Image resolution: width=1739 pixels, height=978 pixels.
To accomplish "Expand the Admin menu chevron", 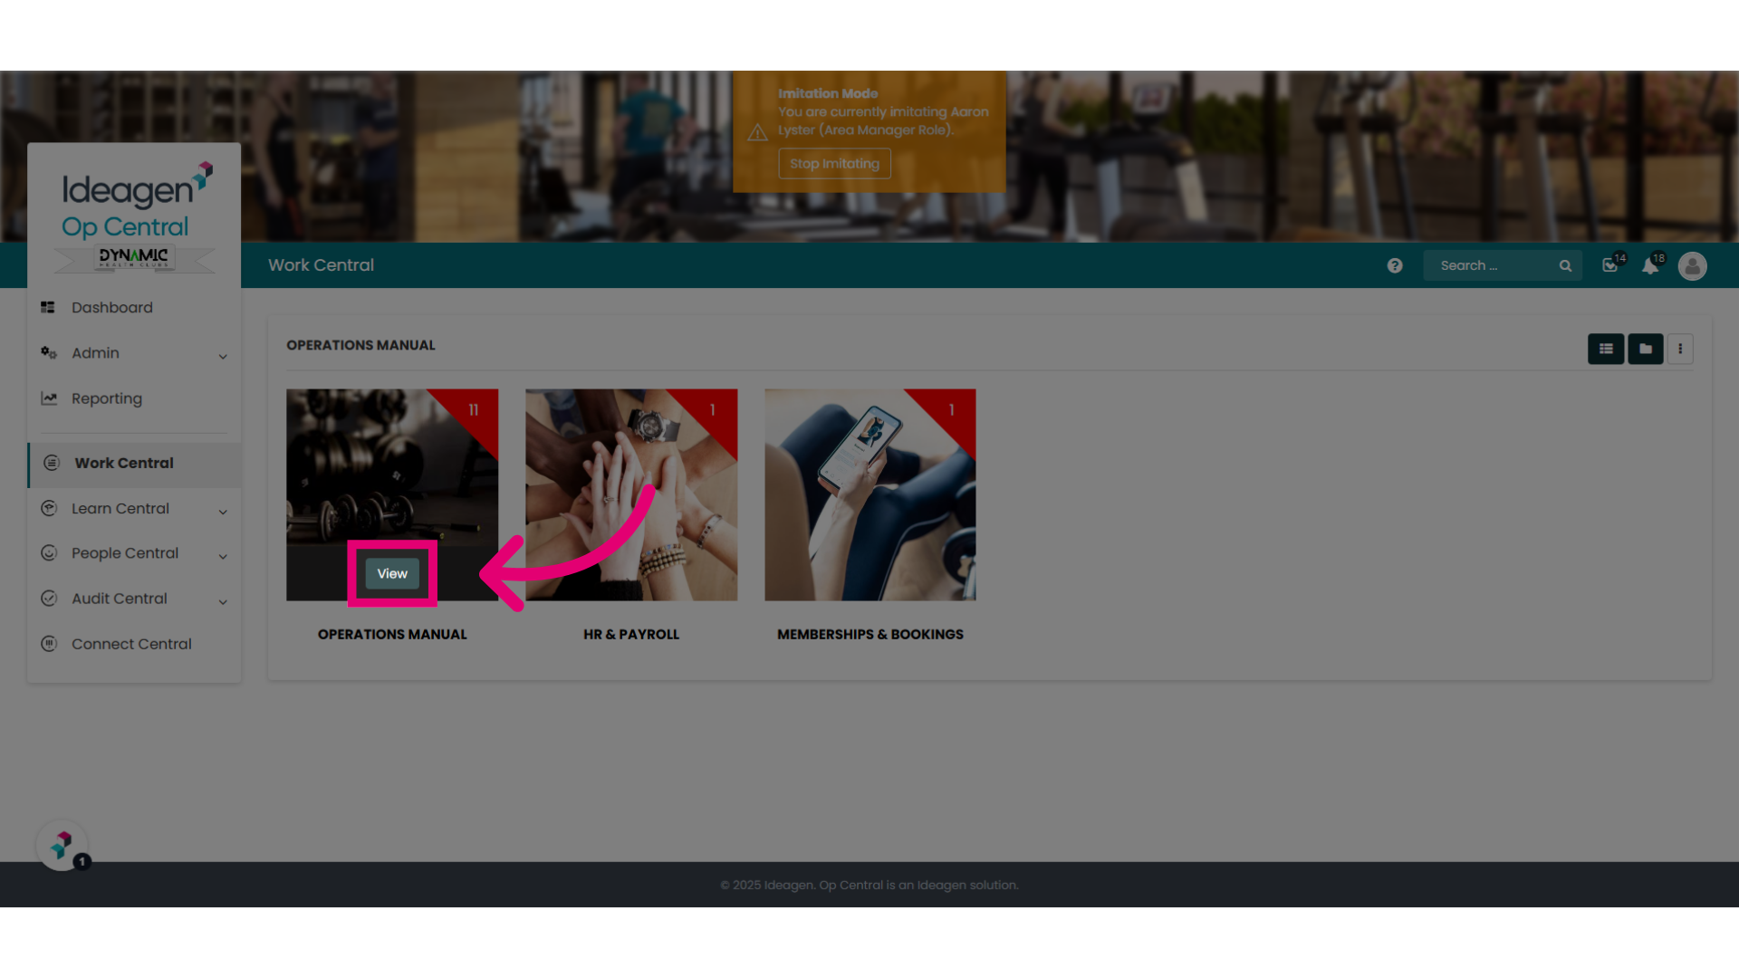I will coord(223,356).
